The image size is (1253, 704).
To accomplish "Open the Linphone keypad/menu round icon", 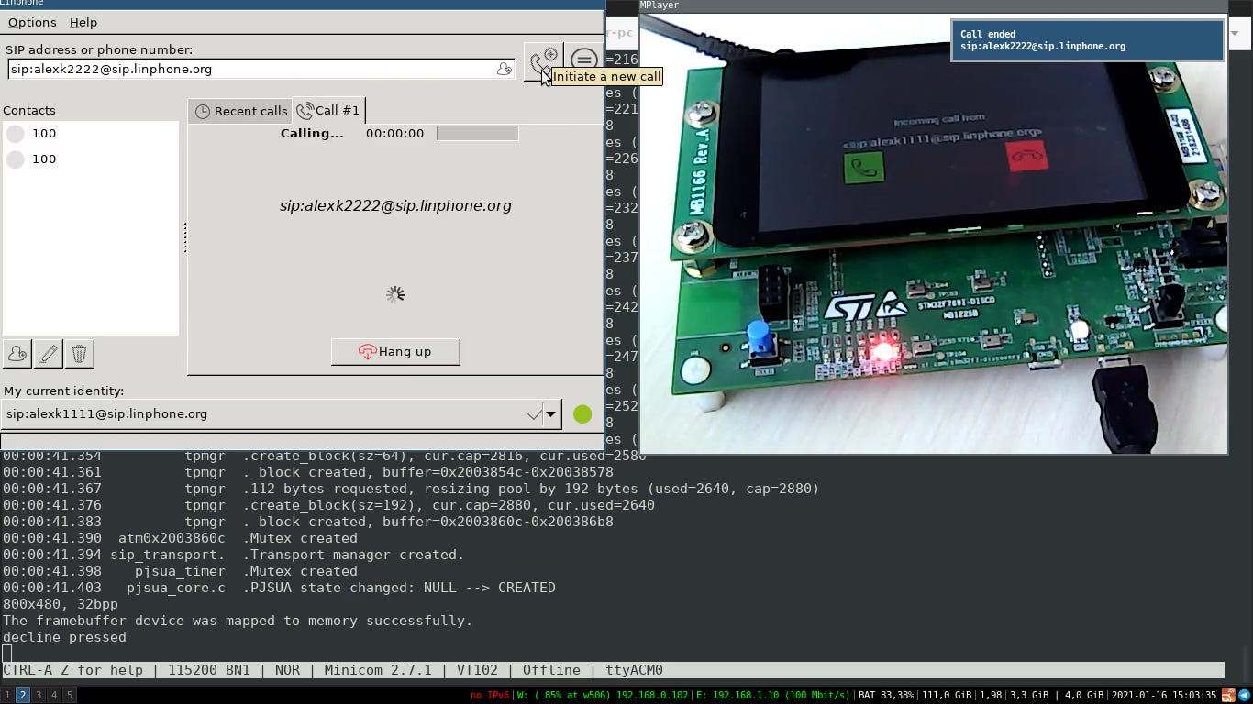I will [x=583, y=61].
